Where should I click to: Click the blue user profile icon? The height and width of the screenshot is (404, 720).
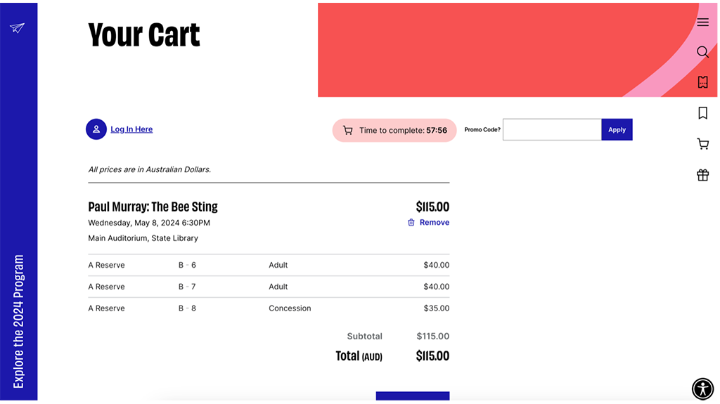[96, 129]
